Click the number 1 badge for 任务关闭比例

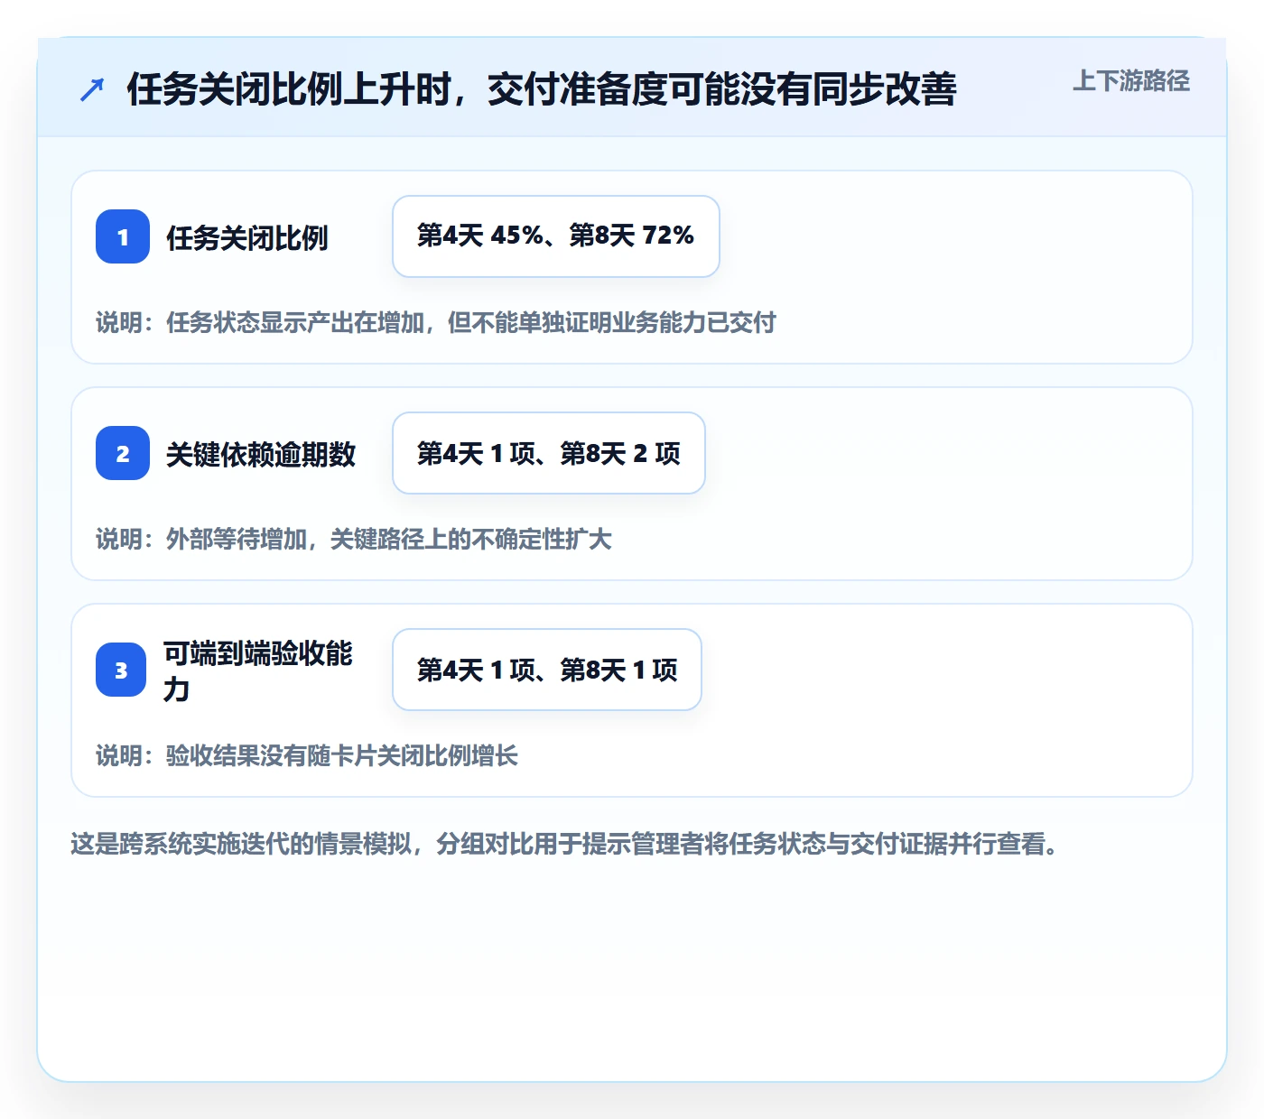point(123,236)
